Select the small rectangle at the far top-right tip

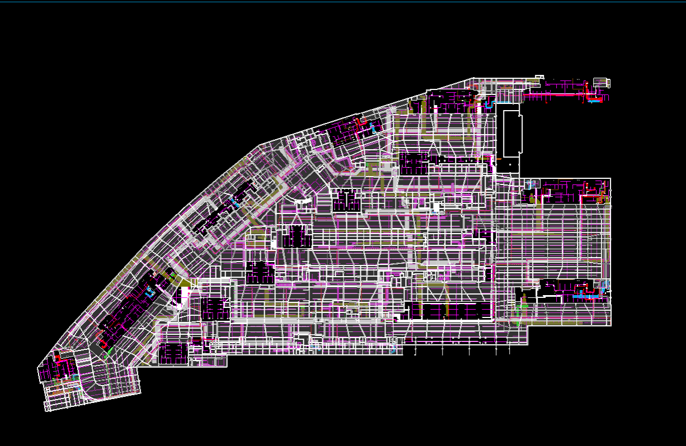point(602,83)
